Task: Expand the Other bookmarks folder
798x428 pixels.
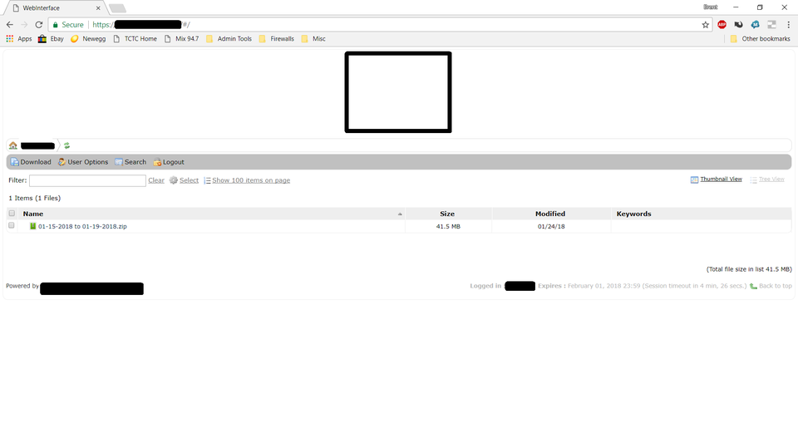Action: (761, 39)
